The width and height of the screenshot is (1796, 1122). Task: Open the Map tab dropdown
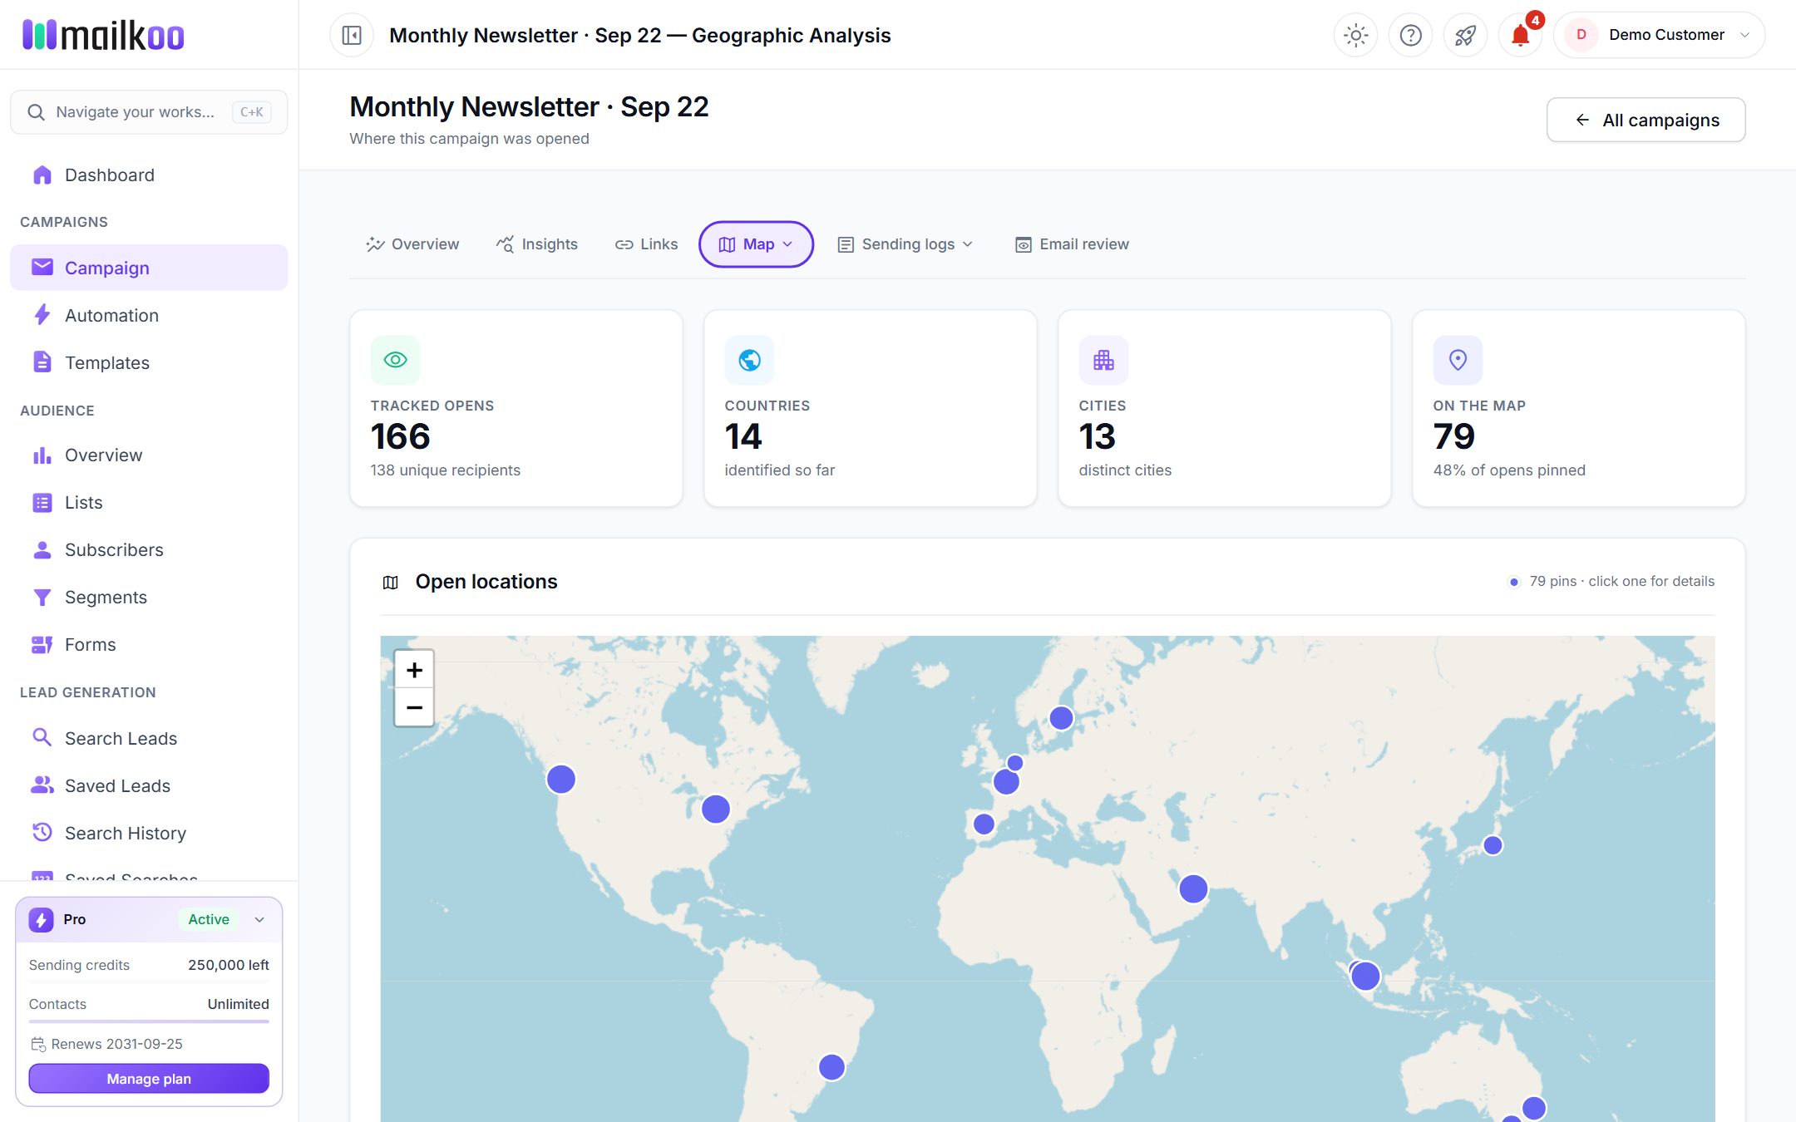click(x=756, y=244)
